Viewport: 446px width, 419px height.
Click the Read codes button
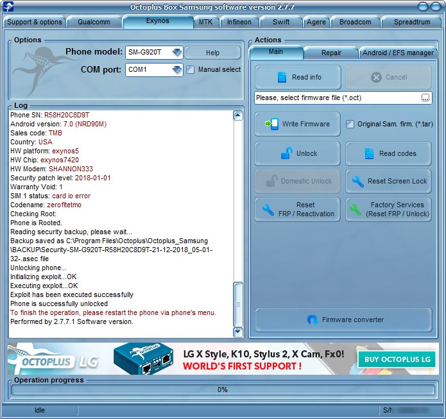coord(388,153)
